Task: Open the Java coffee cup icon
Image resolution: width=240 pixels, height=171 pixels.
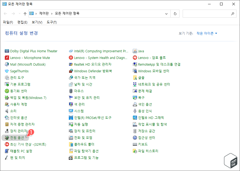Action: (x=135, y=51)
